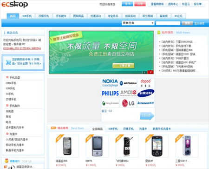Screen dimensions: 209x169
Task: Click the blue login button
Action: (x=127, y=4)
